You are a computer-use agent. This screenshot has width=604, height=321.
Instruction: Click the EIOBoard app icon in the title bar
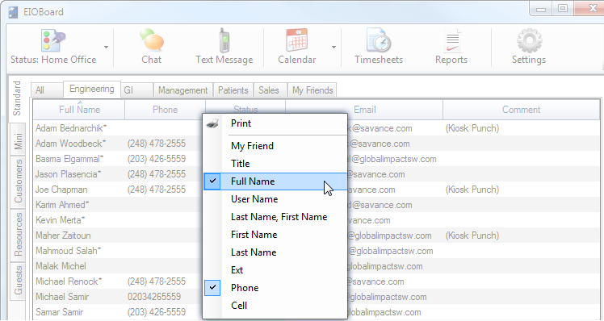point(13,12)
